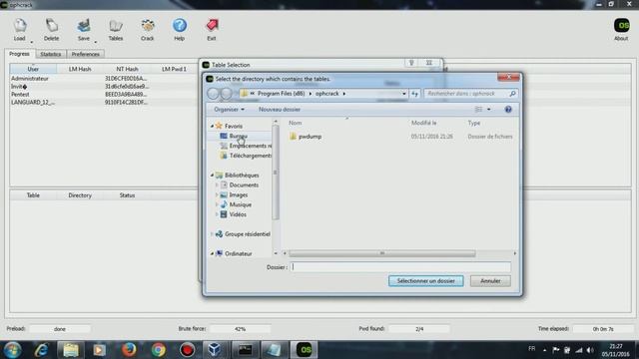Click the change view icon
The height and width of the screenshot is (359, 639).
tap(478, 109)
